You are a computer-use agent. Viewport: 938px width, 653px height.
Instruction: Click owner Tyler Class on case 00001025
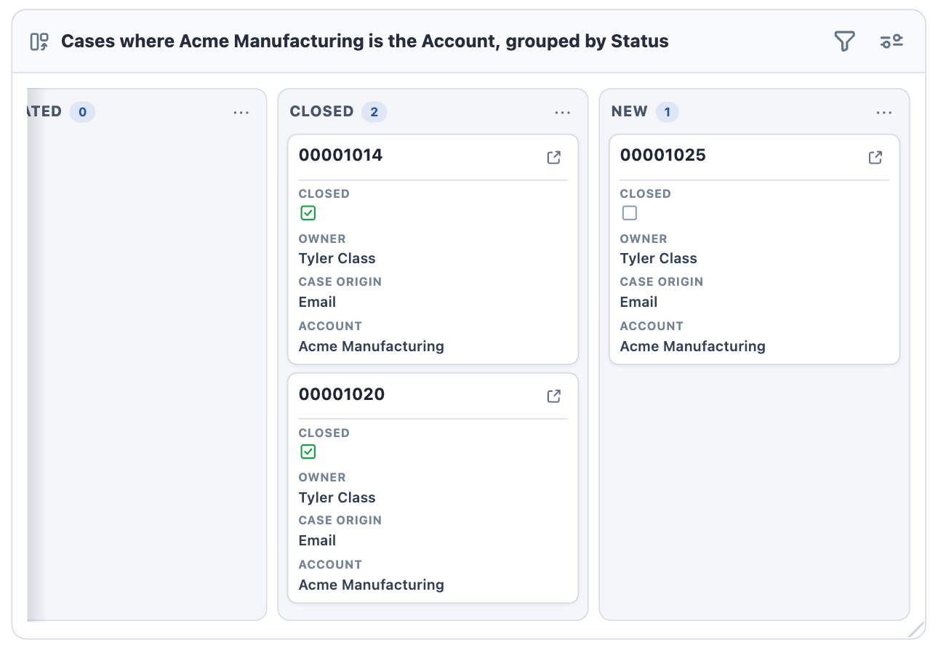click(x=659, y=258)
